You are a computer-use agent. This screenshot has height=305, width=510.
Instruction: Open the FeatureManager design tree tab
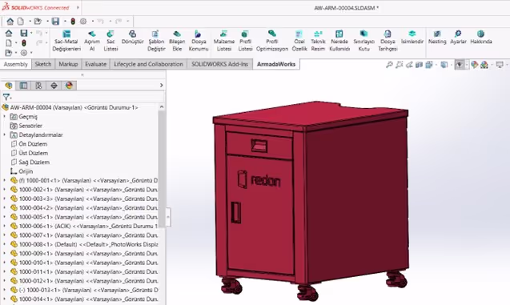point(9,86)
